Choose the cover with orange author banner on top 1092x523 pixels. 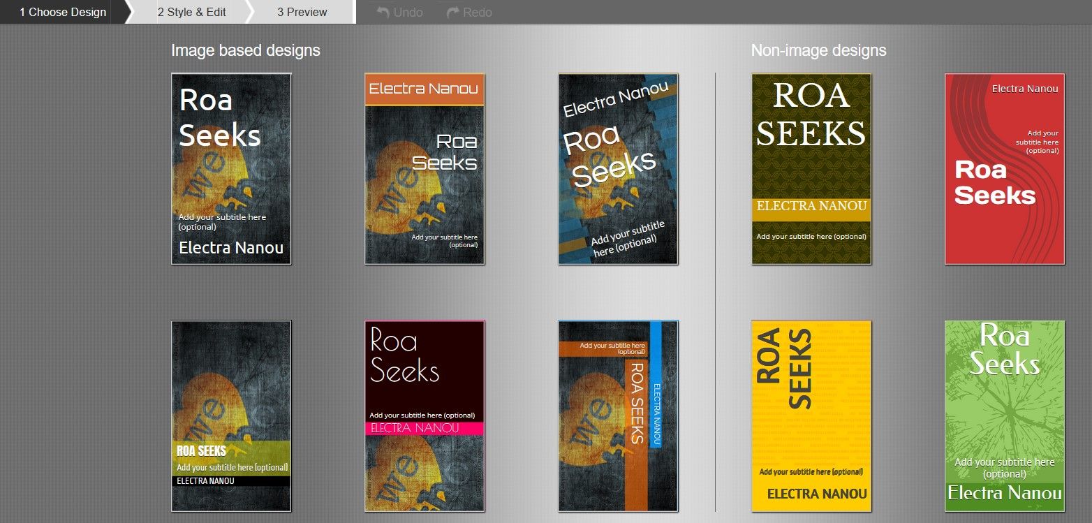(x=425, y=169)
